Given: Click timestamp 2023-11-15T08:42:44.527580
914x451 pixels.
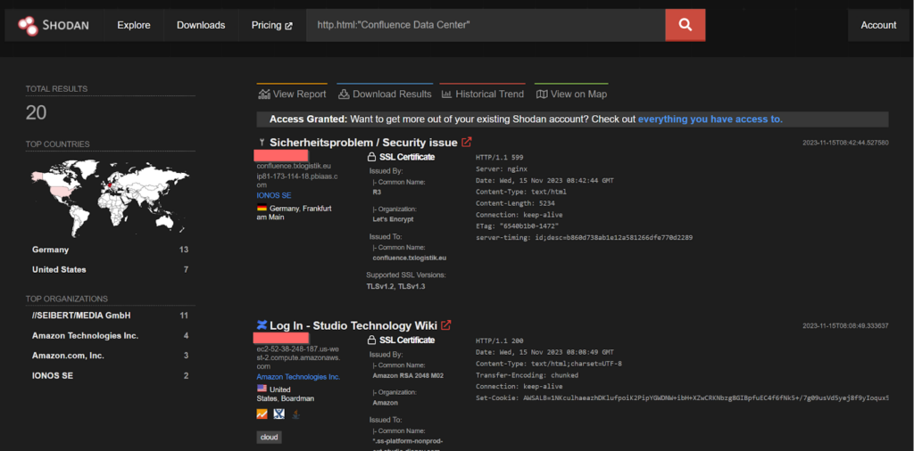Looking at the screenshot, I should tap(845, 143).
